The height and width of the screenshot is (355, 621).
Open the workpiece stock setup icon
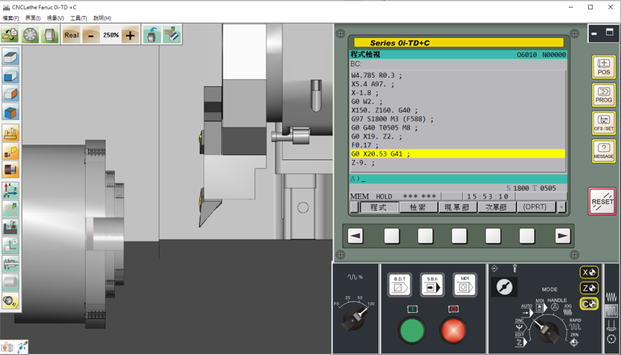[x=50, y=35]
